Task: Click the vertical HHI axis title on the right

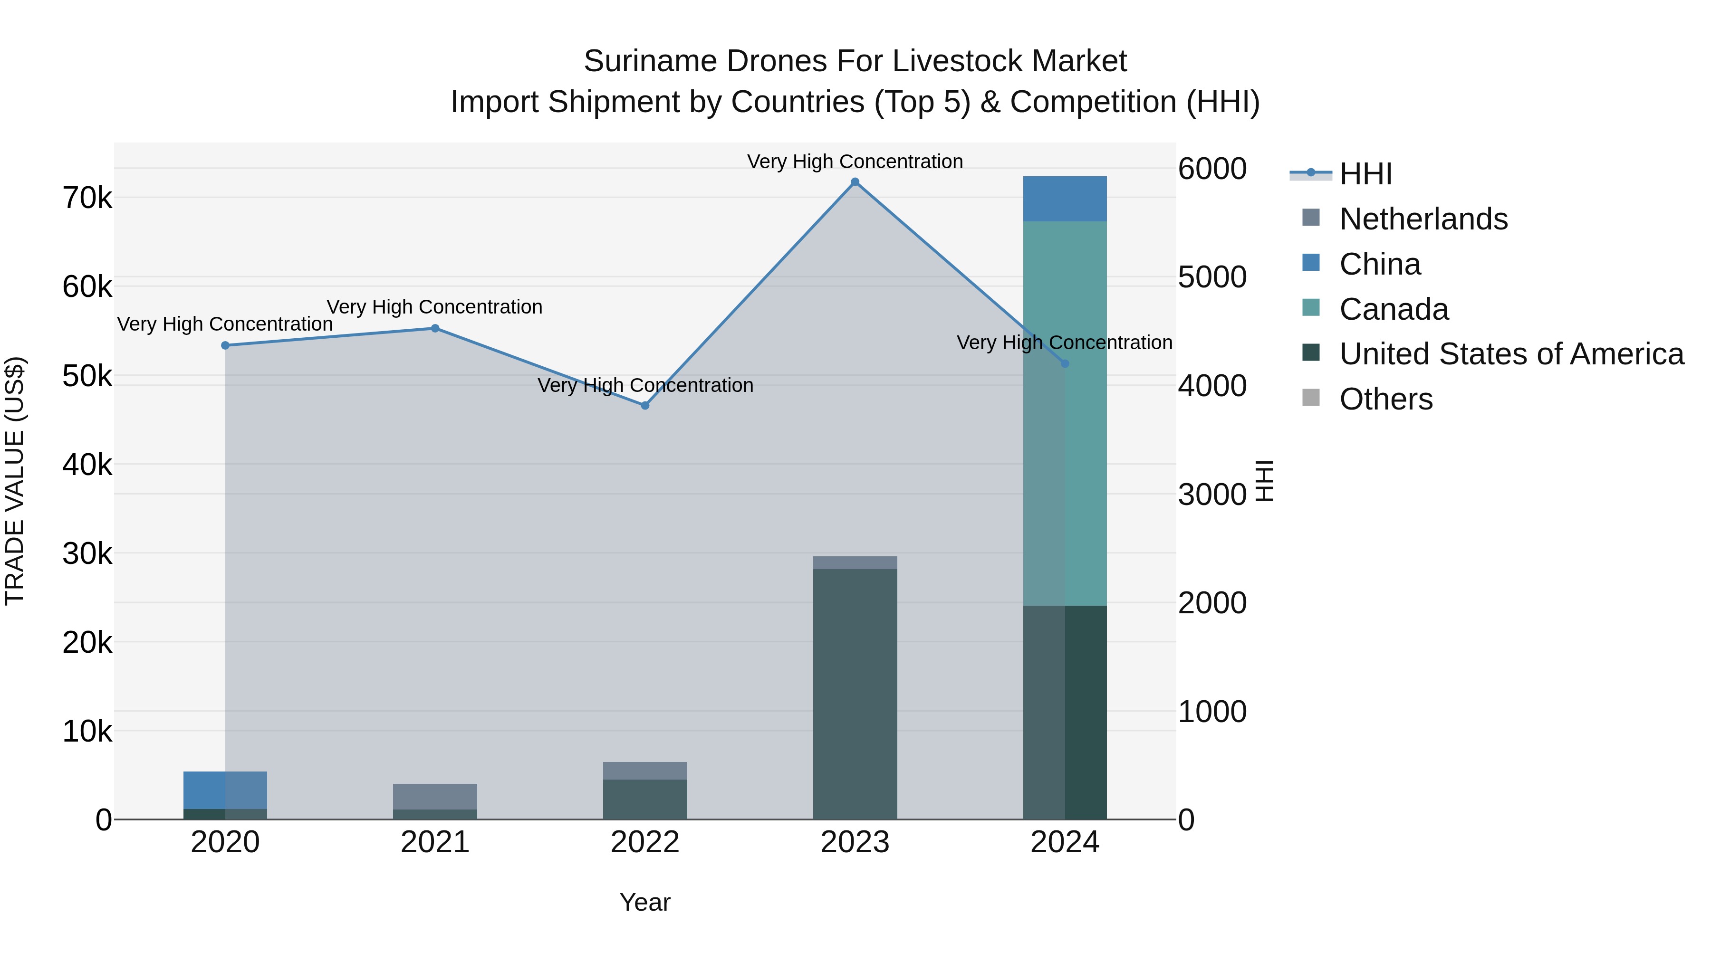Action: [x=1265, y=481]
